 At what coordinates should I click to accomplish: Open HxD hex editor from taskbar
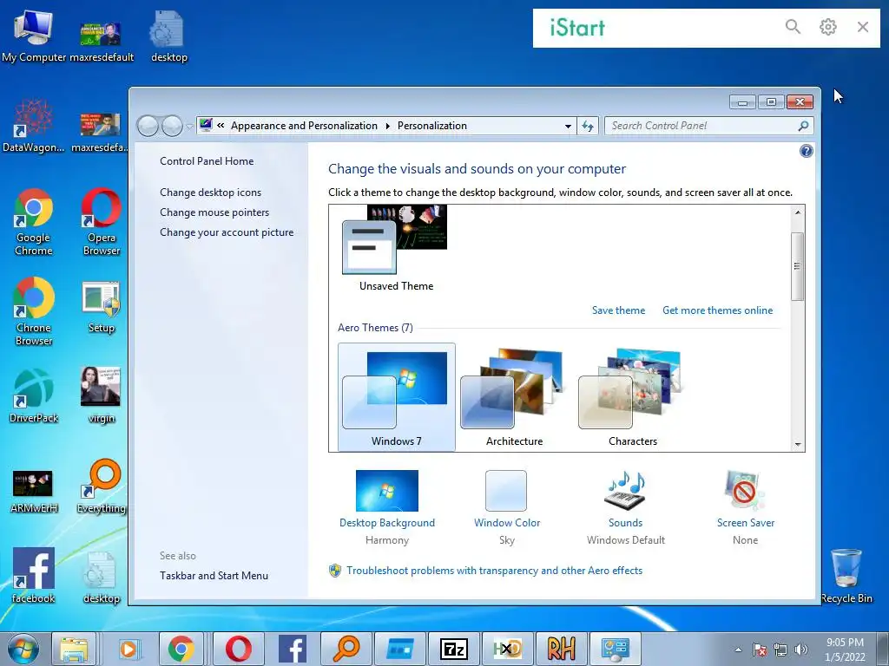(x=507, y=649)
